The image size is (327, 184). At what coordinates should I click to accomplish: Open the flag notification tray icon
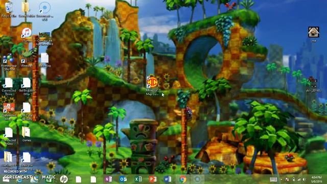pos(287,179)
